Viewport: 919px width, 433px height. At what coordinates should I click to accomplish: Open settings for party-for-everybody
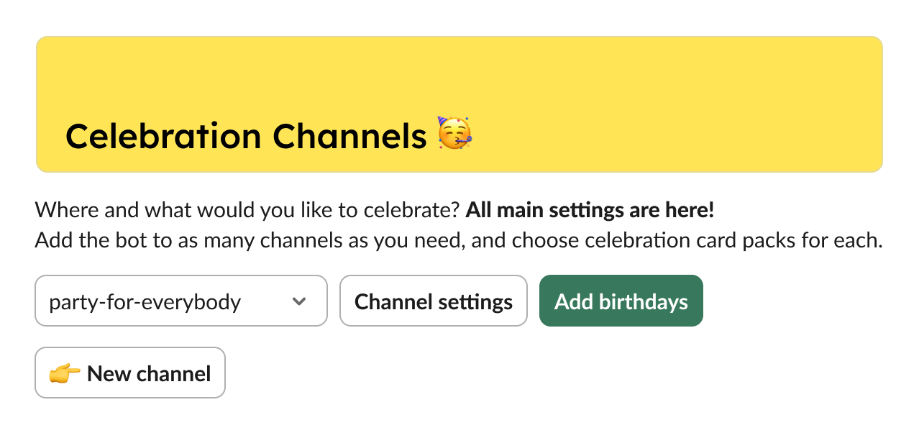click(433, 301)
